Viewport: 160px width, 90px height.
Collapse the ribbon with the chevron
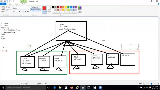156,4
